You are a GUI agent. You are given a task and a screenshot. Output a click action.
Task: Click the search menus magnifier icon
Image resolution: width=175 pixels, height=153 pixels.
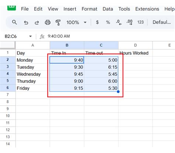click(14, 22)
